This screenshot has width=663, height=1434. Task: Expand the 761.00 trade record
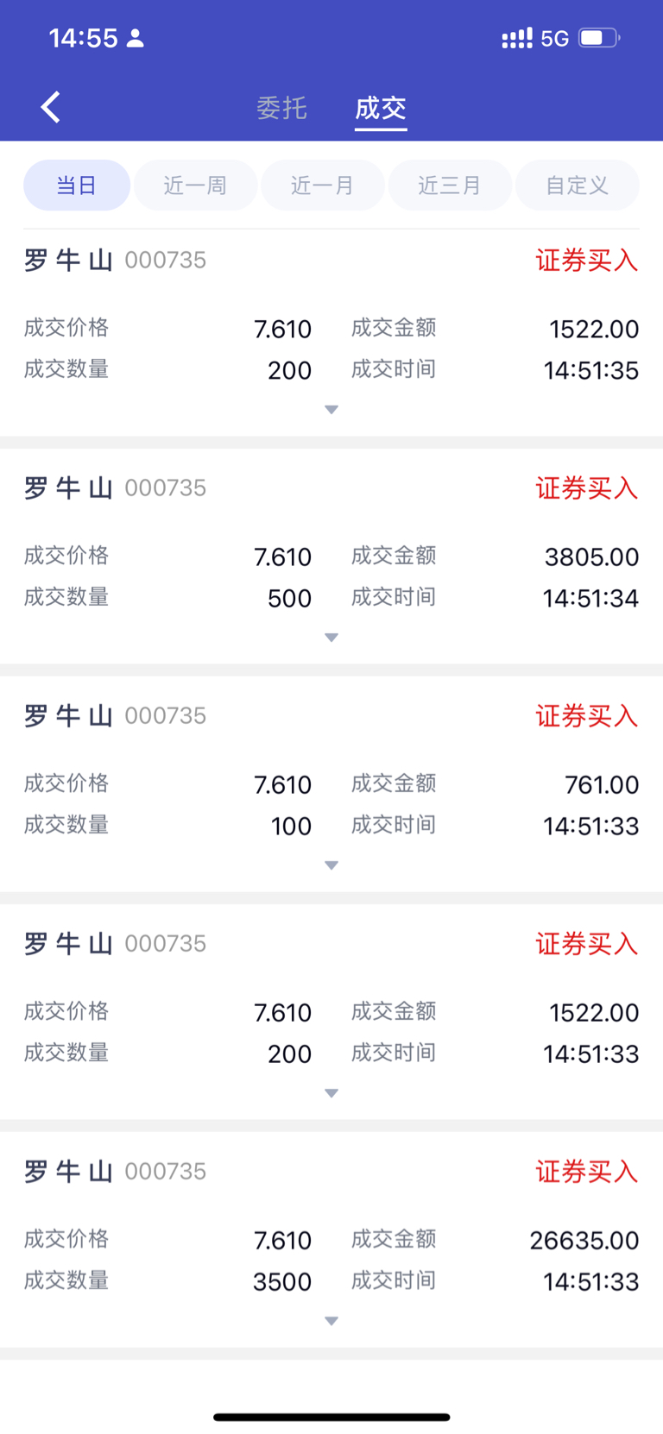(x=331, y=865)
